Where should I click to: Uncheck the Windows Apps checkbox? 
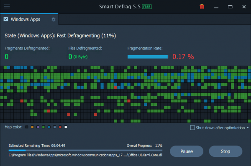6,19
